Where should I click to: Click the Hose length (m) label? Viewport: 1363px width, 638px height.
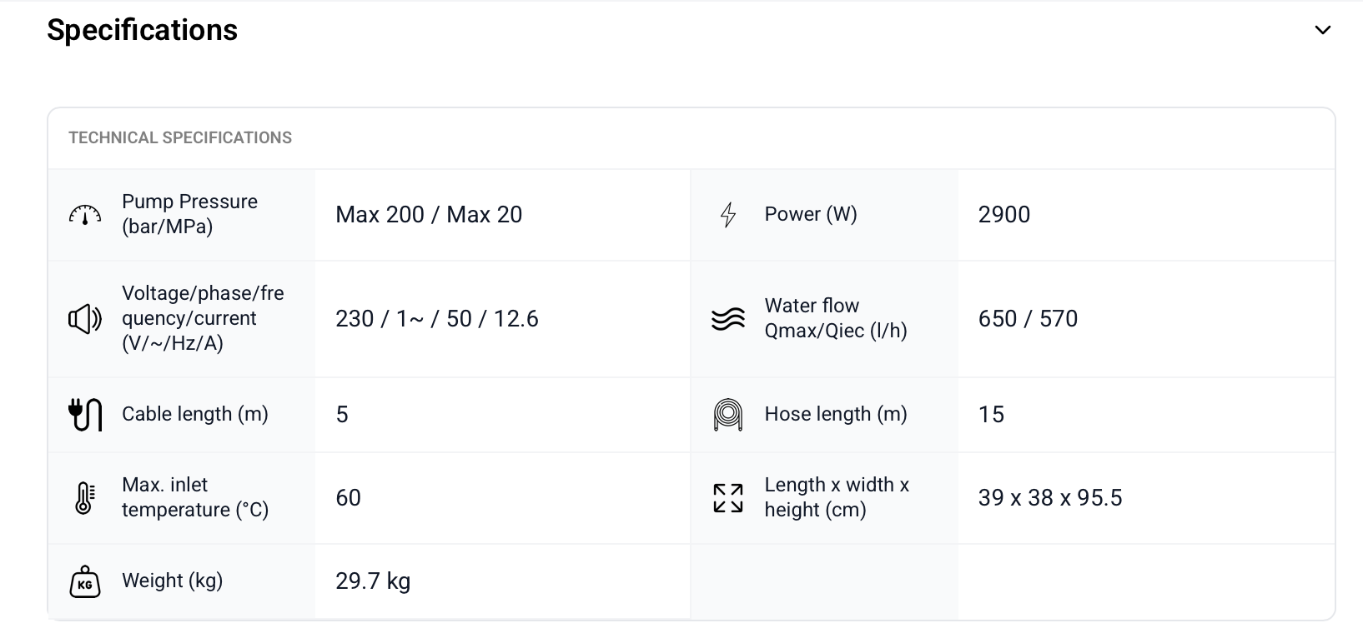point(836,415)
